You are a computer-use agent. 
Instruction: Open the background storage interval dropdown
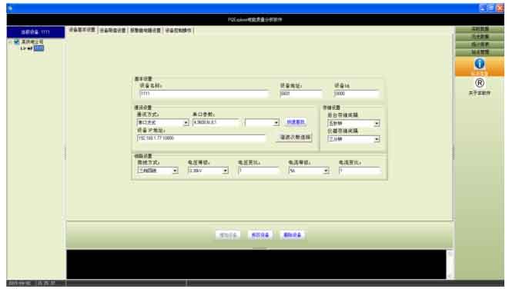377,124
